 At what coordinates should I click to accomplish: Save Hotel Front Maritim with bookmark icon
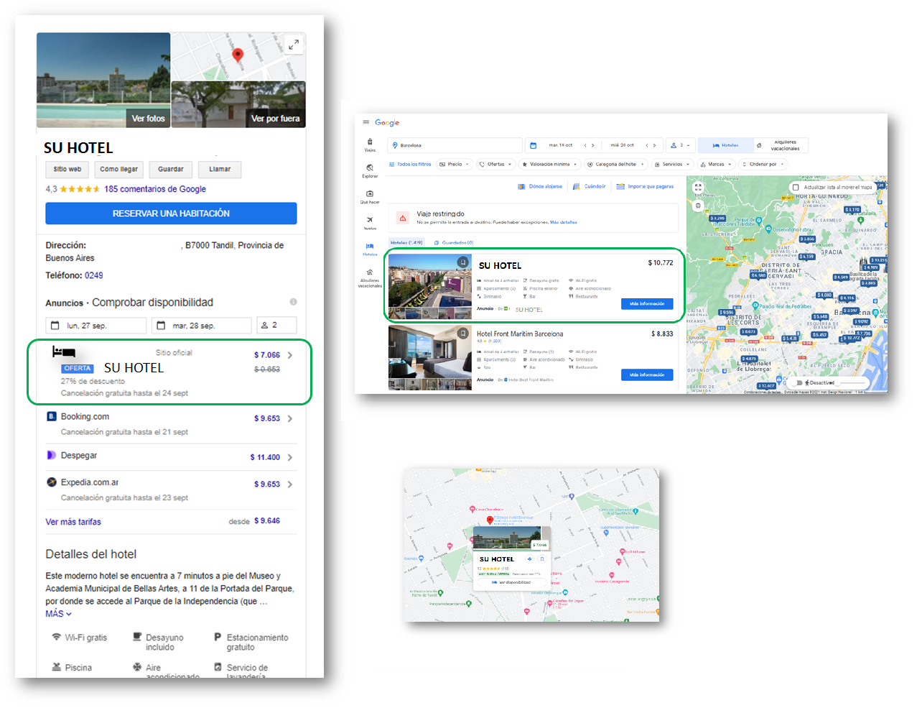(463, 333)
